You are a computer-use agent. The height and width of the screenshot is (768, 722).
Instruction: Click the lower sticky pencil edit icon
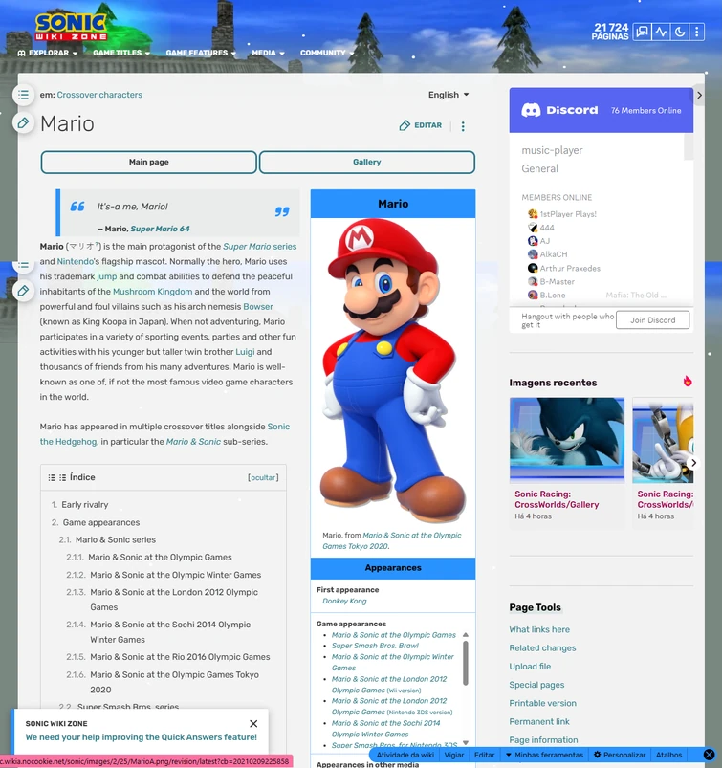pos(23,291)
